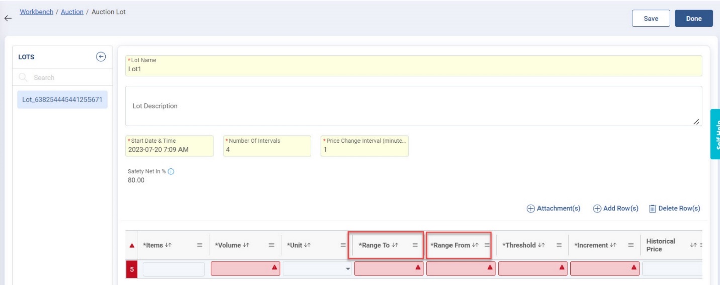Image resolution: width=720 pixels, height=285 pixels.
Task: Click the back arrow icon
Action: pyautogui.click(x=7, y=18)
